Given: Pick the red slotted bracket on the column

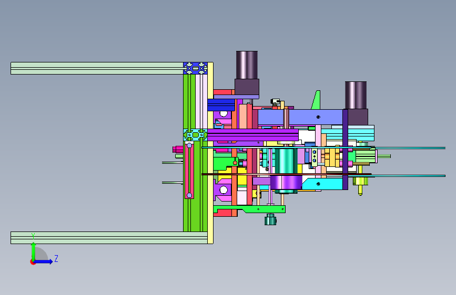Looking at the screenshot, I should tap(189, 171).
